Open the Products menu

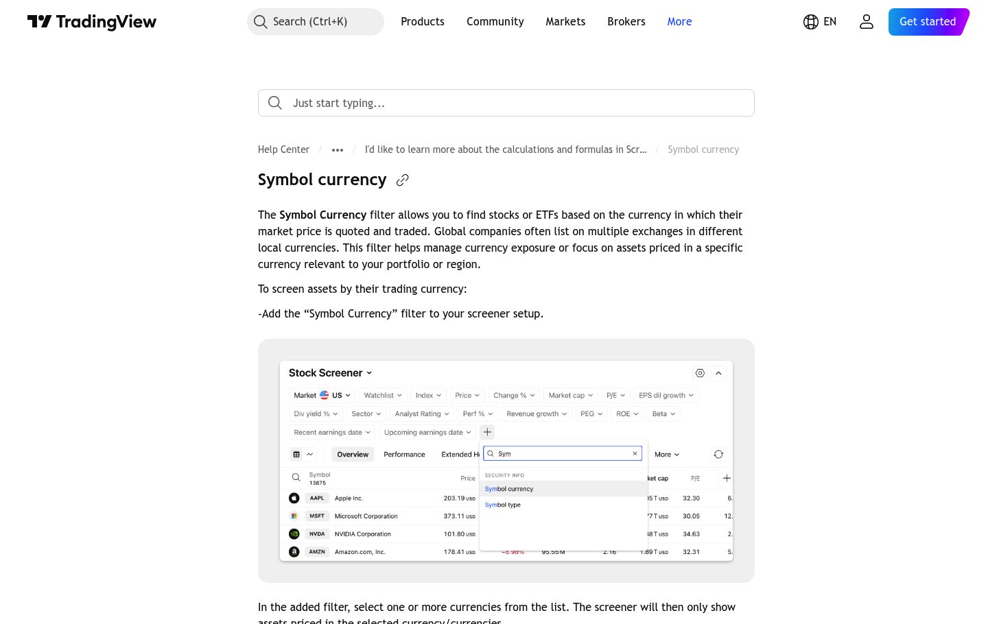click(x=423, y=22)
